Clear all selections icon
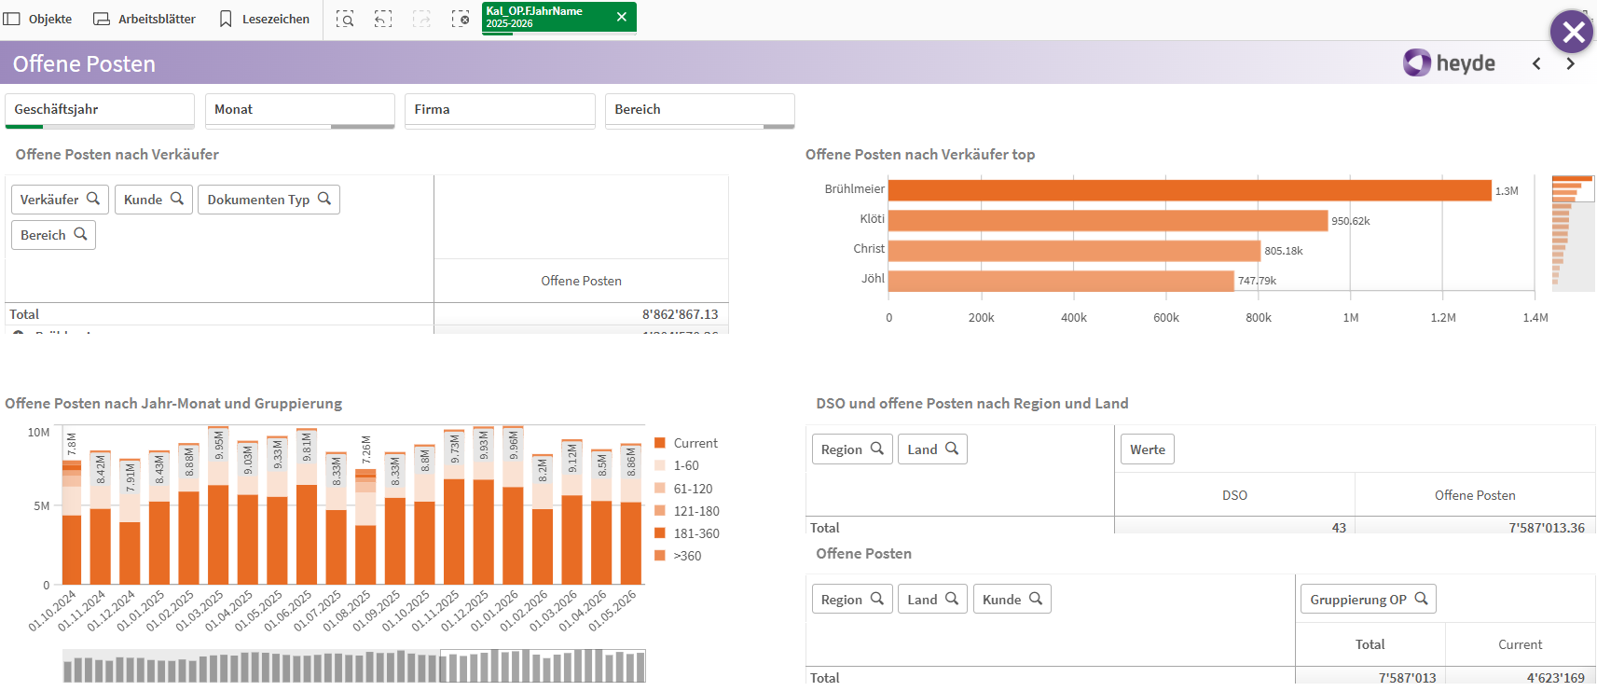The image size is (1597, 691). pos(461,19)
